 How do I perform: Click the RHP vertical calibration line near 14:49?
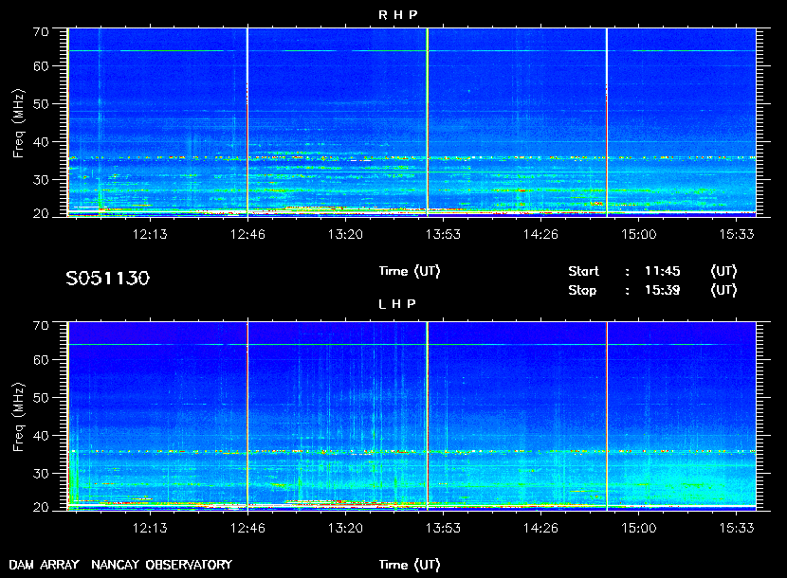pos(607,122)
